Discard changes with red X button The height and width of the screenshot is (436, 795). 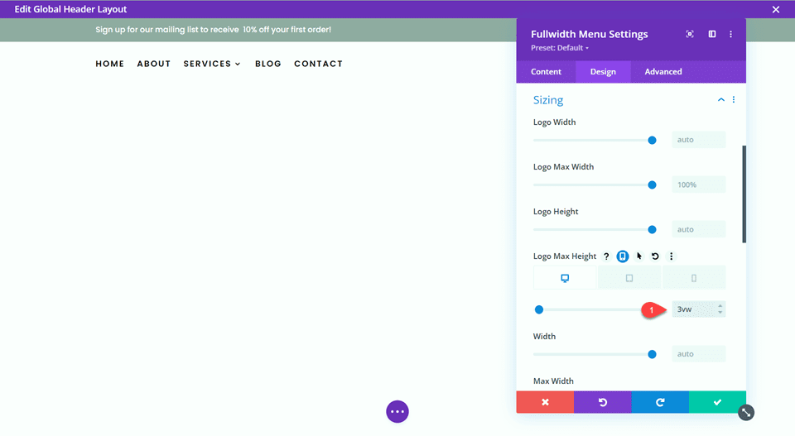(545, 402)
